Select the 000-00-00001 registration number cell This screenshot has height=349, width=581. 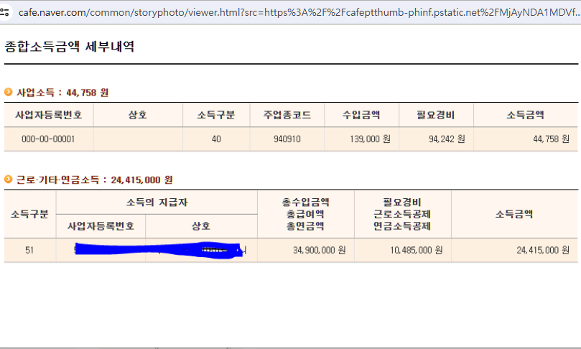click(x=48, y=139)
